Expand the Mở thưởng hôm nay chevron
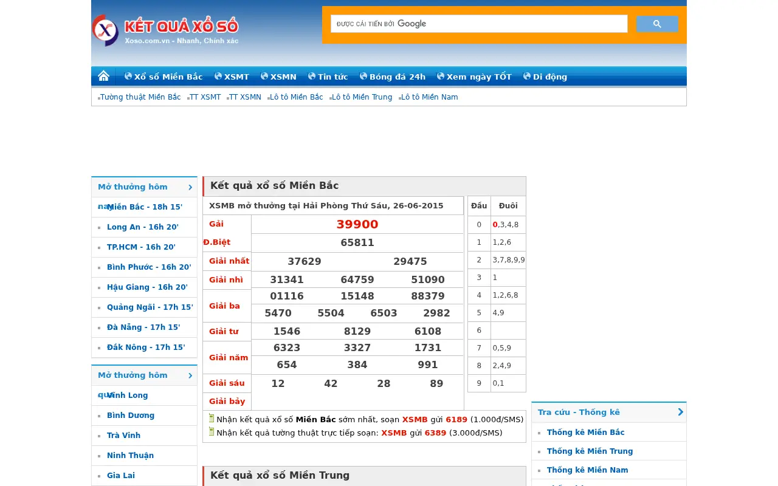 [190, 187]
